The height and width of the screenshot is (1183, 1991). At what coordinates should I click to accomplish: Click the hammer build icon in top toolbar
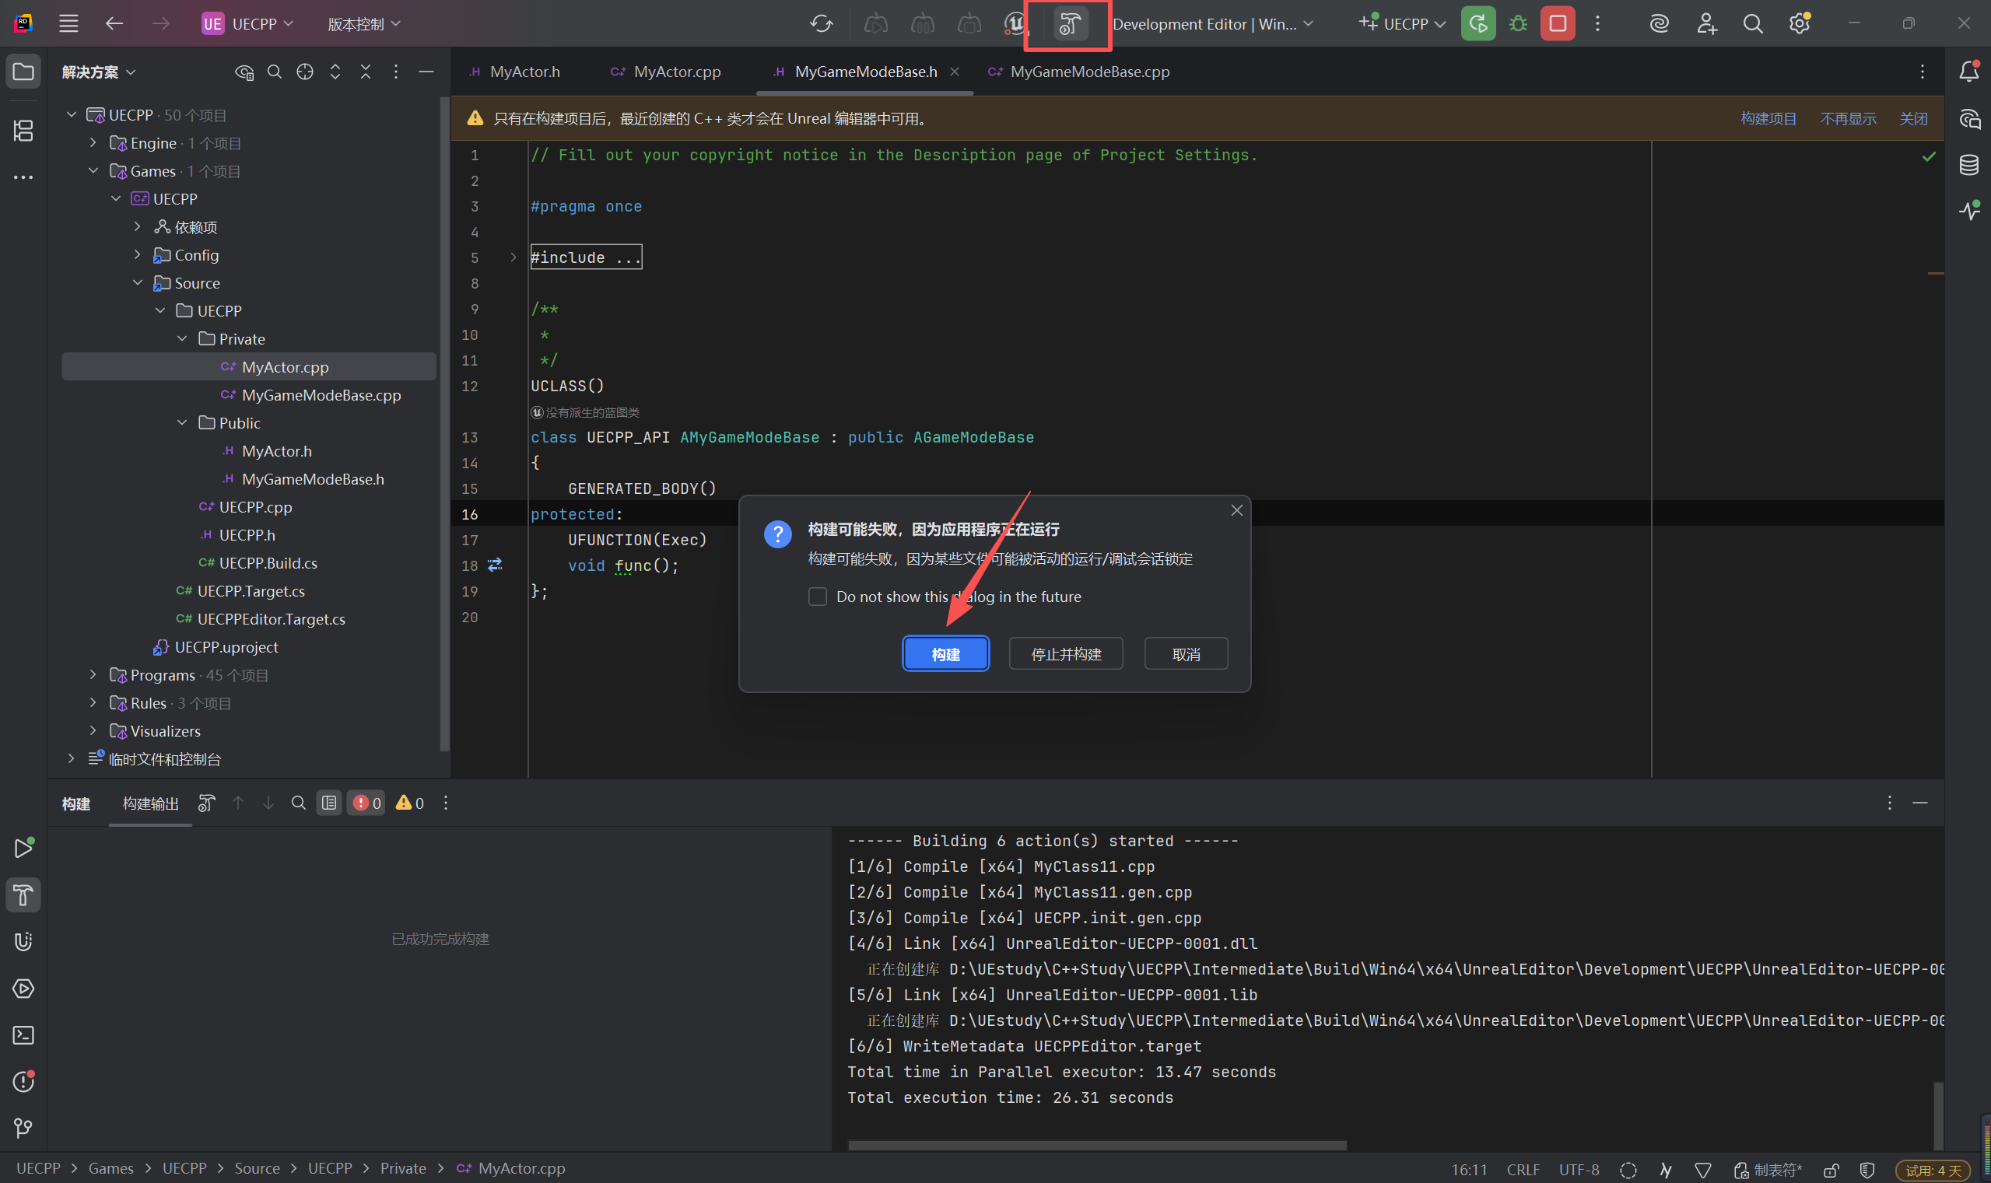(x=1068, y=24)
